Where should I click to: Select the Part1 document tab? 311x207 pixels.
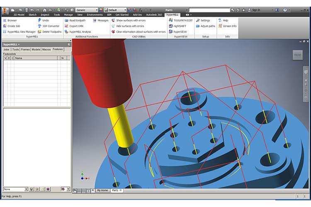tap(117, 190)
